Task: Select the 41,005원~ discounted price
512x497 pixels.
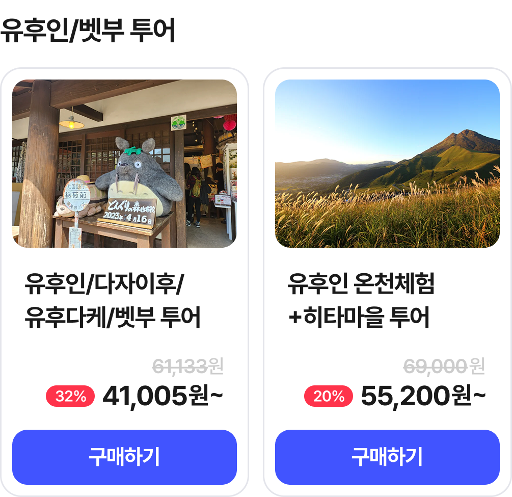Action: (163, 396)
